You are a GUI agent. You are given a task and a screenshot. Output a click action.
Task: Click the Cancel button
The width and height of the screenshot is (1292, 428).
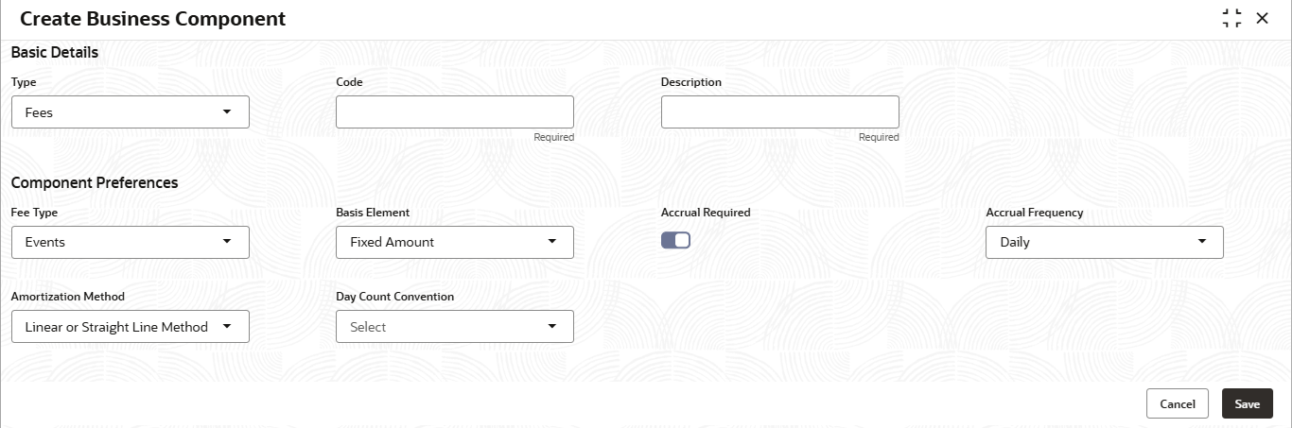(x=1178, y=403)
